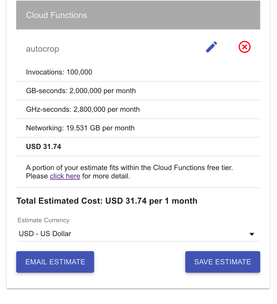Click the Estimate Currency label
Viewport: 277px width, 304px height.
(43, 220)
